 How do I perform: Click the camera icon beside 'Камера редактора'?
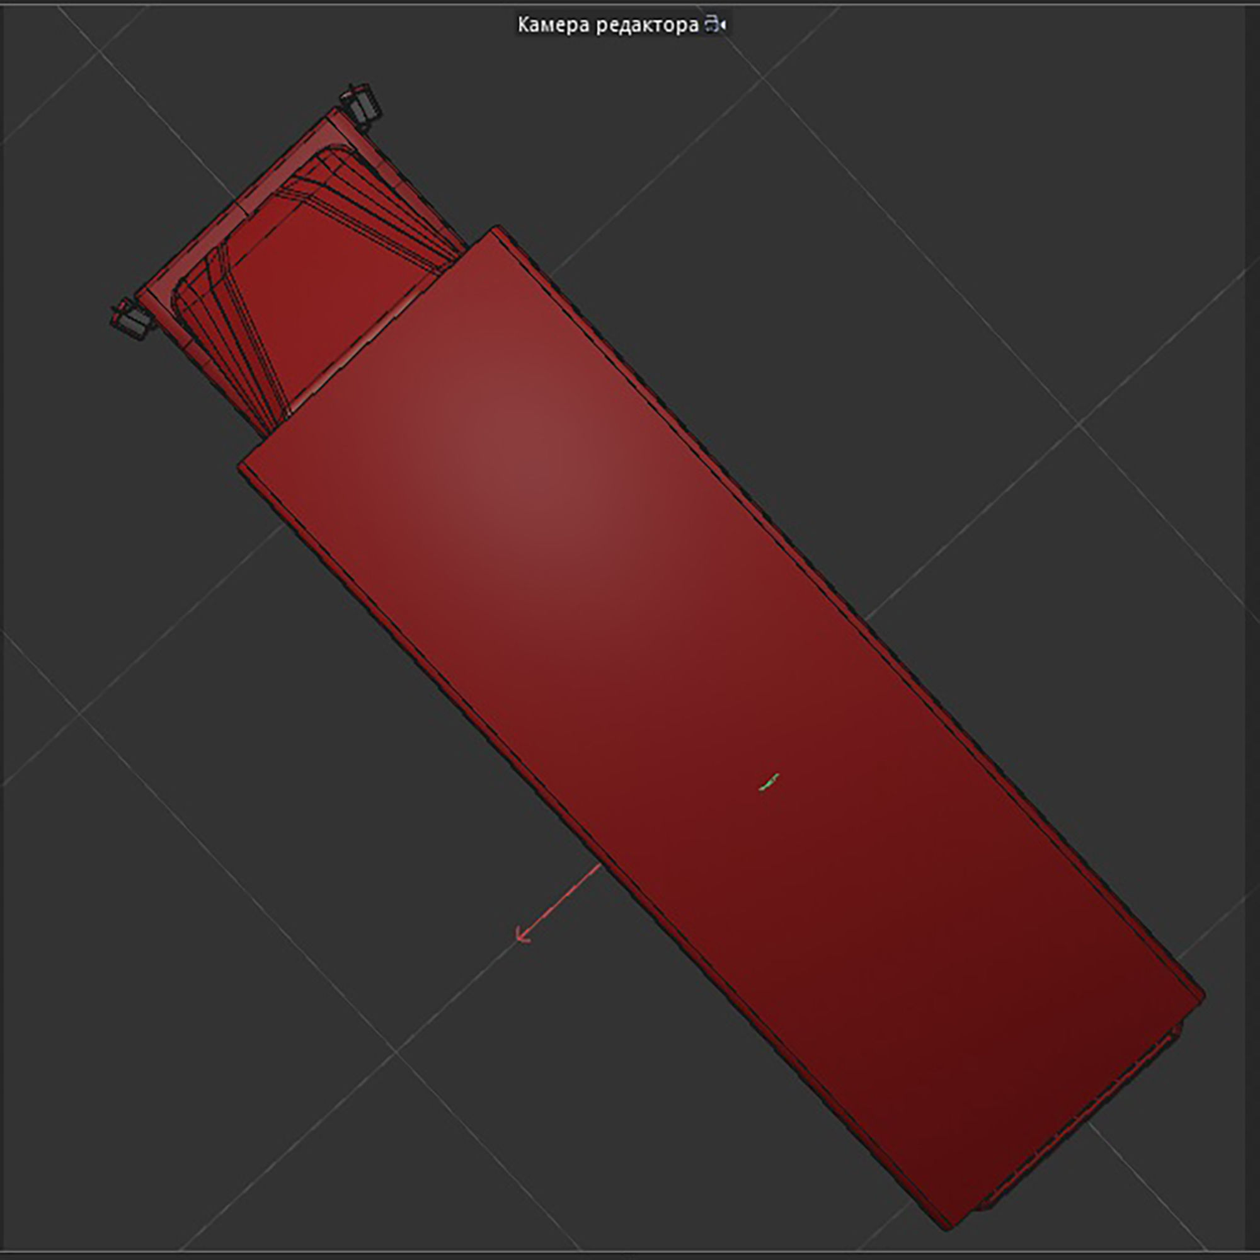[715, 25]
